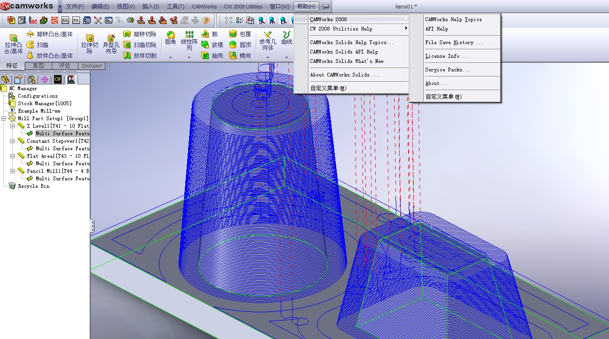Open the reference geometry (参考几何体) dropdown arrow
This screenshot has width=609, height=339.
pyautogui.click(x=268, y=58)
